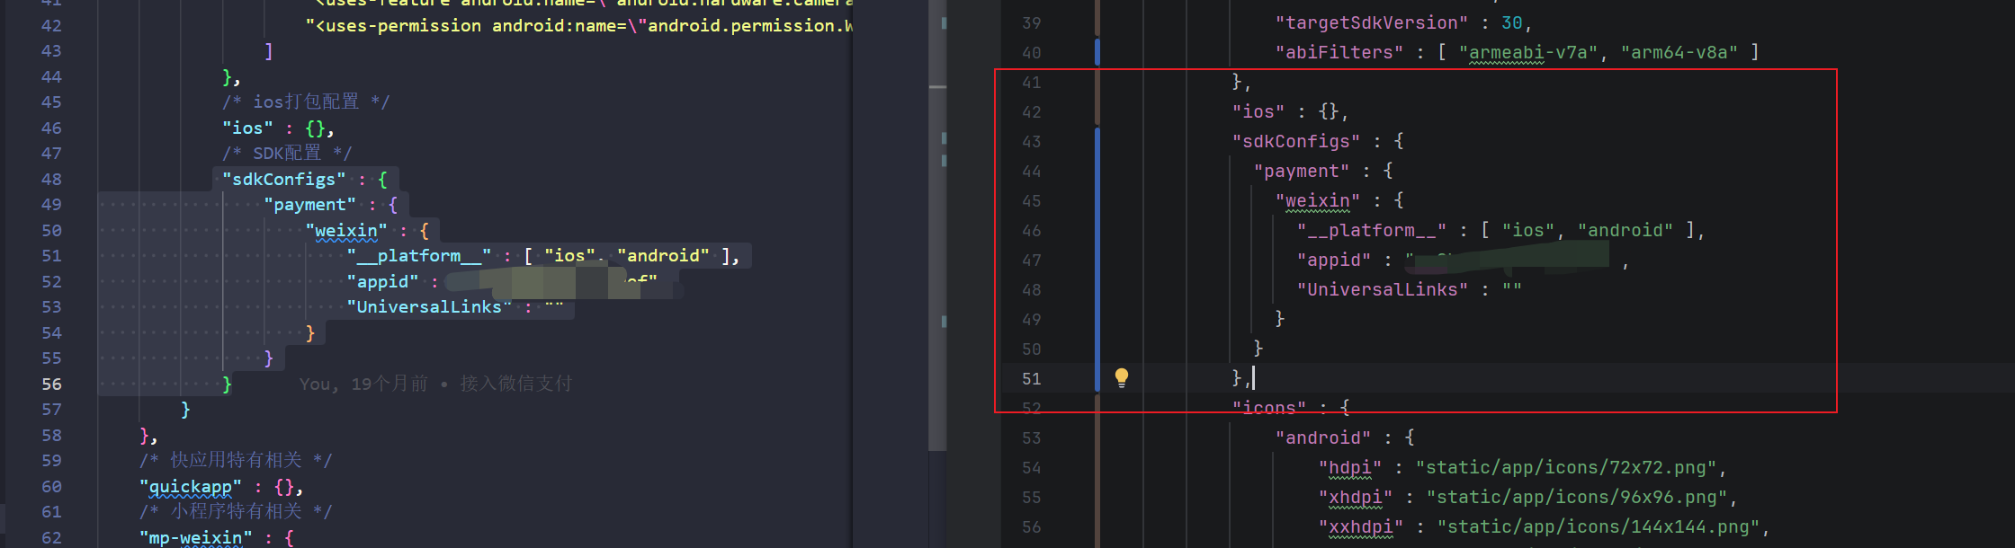Click "UniversalLinks" key in the right editor
2015x548 pixels.
[x=1383, y=289]
